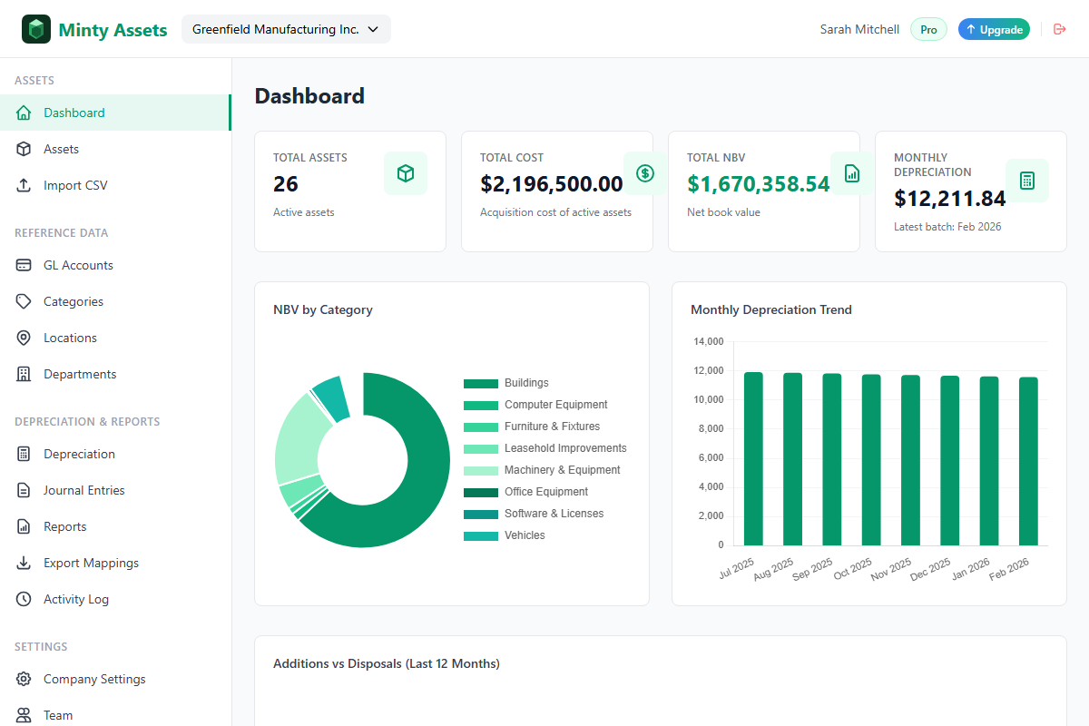The image size is (1089, 726).
Task: Click the Depreciation calculator icon in sidebar
Action: coord(25,454)
